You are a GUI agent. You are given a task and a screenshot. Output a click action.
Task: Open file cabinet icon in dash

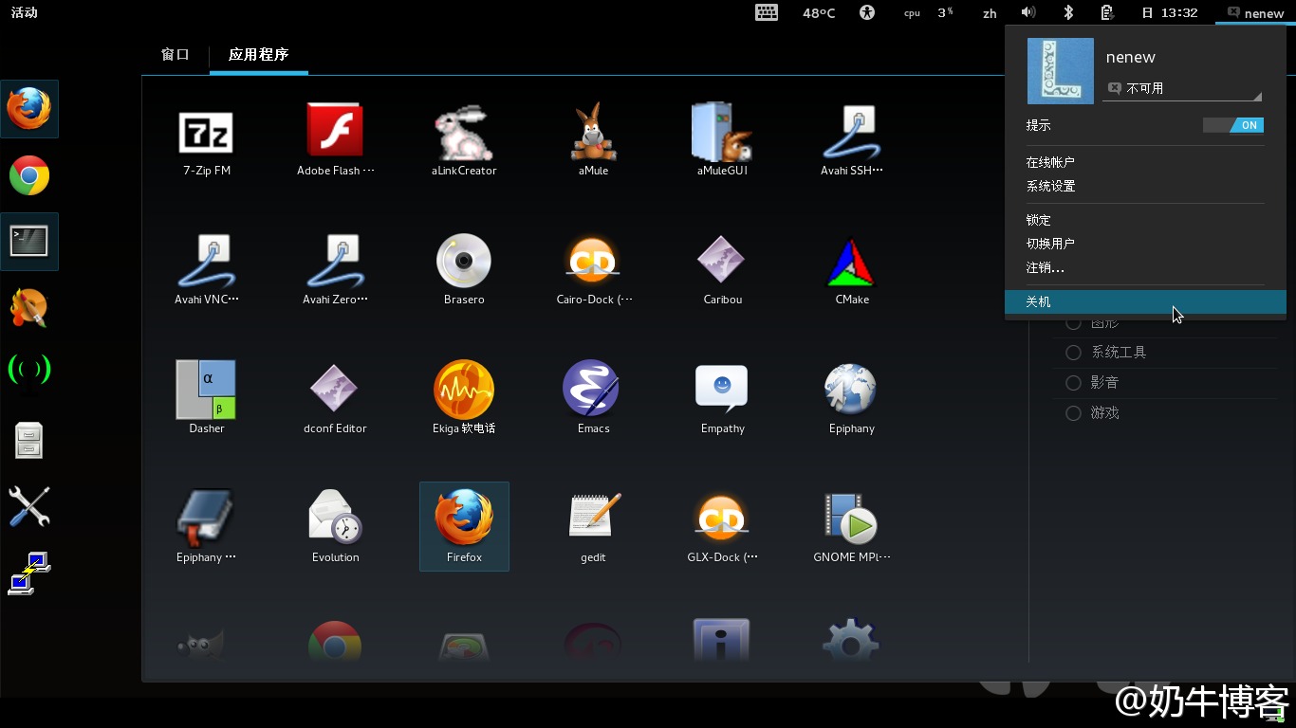pyautogui.click(x=29, y=440)
